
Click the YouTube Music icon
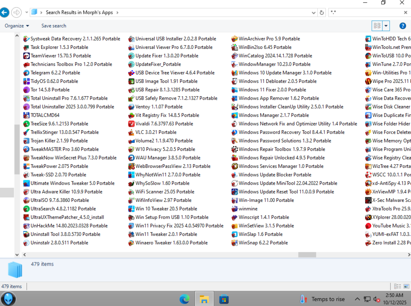(x=368, y=226)
